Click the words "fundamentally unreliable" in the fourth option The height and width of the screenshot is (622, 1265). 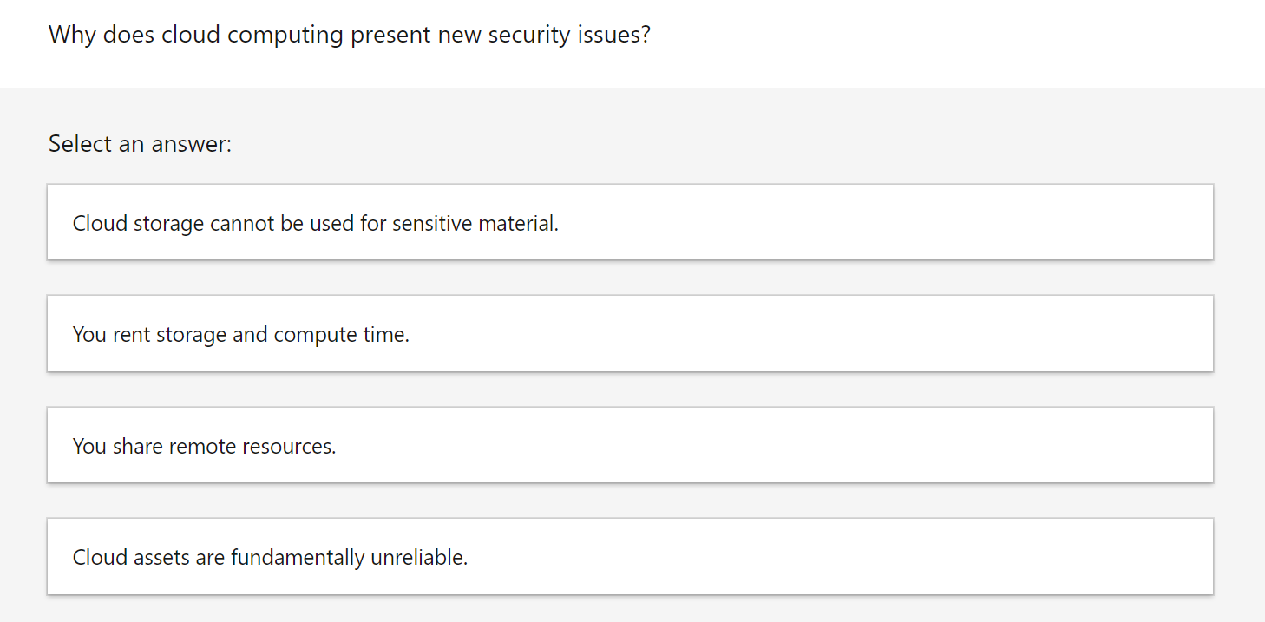coord(349,558)
